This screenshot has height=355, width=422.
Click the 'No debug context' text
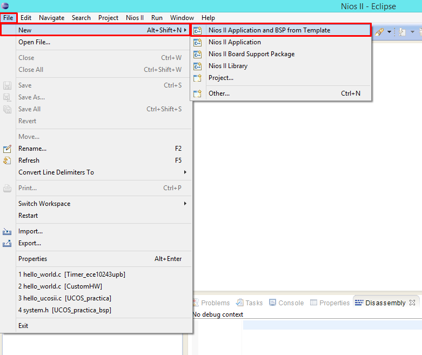pyautogui.click(x=218, y=314)
